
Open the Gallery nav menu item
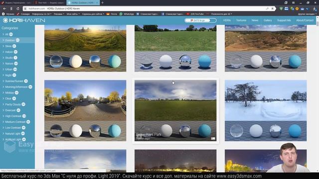(x=268, y=20)
